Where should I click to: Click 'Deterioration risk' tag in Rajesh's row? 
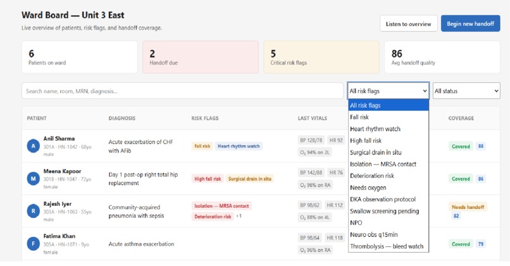pyautogui.click(x=213, y=217)
